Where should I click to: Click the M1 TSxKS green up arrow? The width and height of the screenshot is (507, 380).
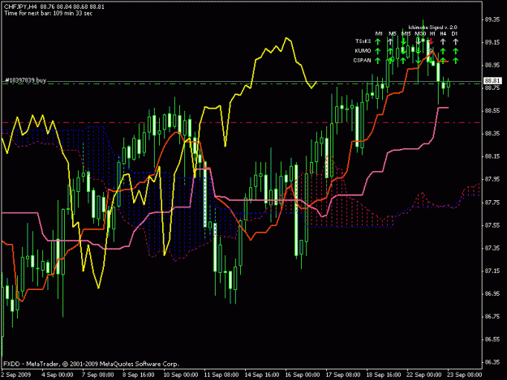point(378,41)
